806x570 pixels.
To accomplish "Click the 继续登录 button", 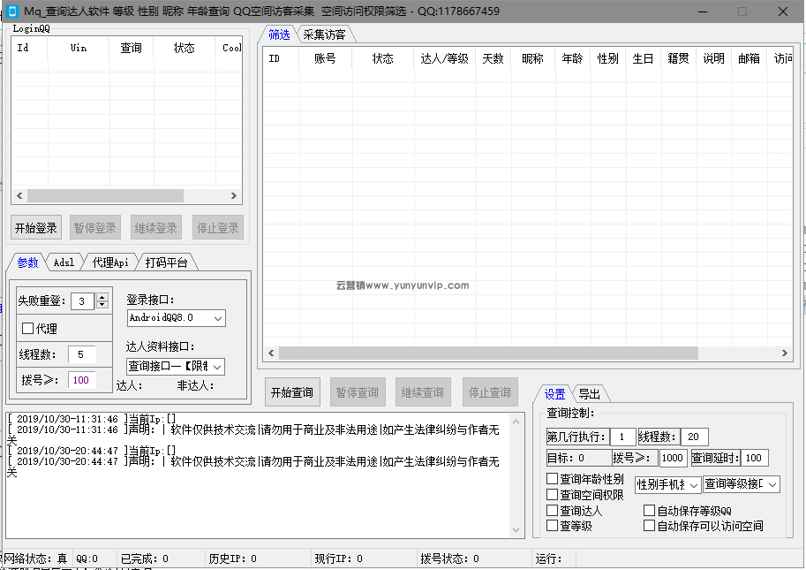I will coord(155,228).
